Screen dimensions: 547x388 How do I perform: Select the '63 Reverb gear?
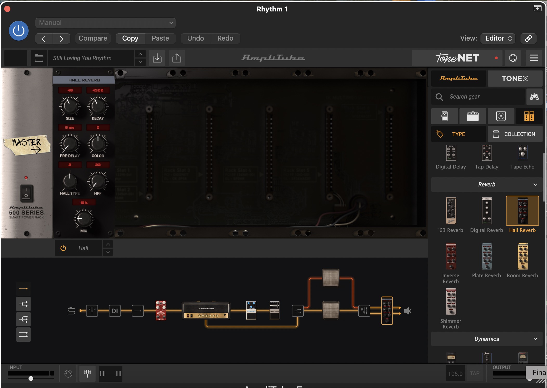[451, 215]
